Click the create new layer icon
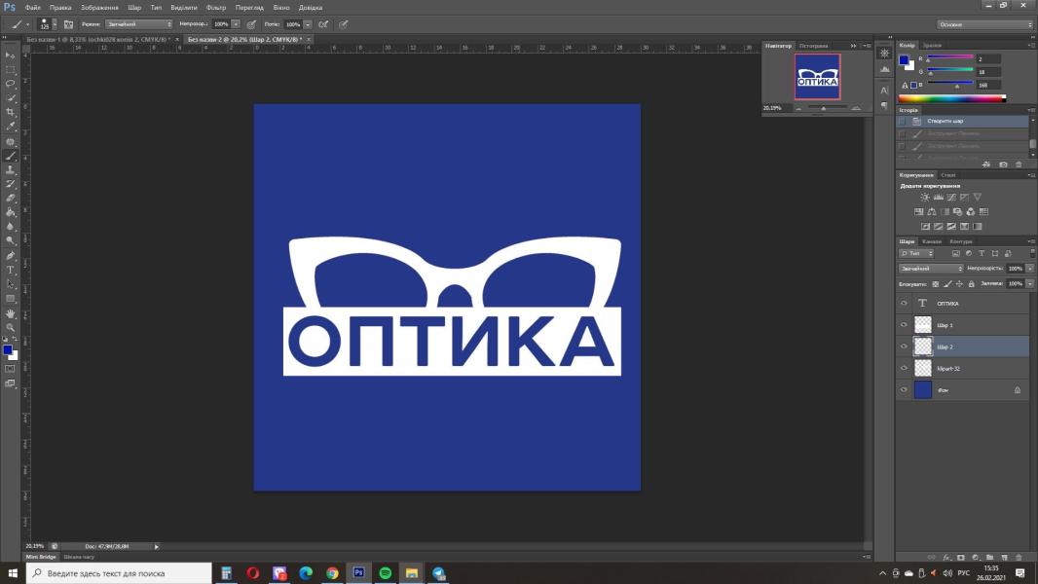The width and height of the screenshot is (1038, 584). [x=1004, y=558]
